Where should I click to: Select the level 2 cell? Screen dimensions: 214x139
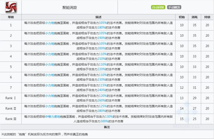point(11,36)
